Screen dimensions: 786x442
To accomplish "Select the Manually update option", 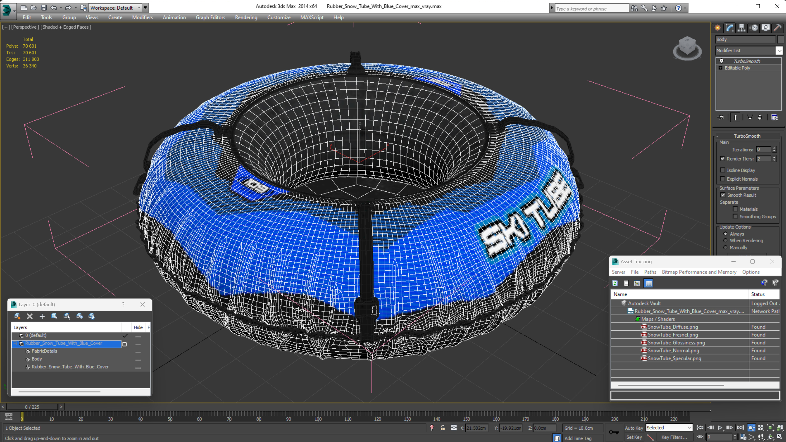I will (726, 247).
